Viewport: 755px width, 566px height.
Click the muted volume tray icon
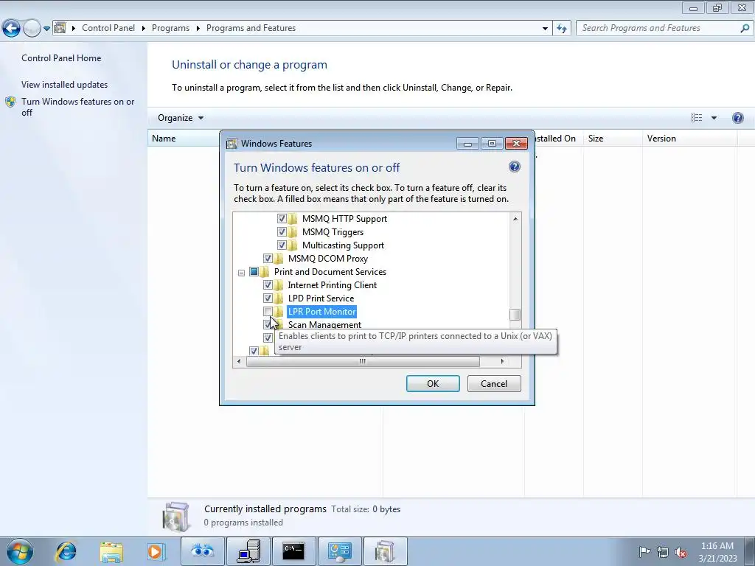[x=681, y=553]
